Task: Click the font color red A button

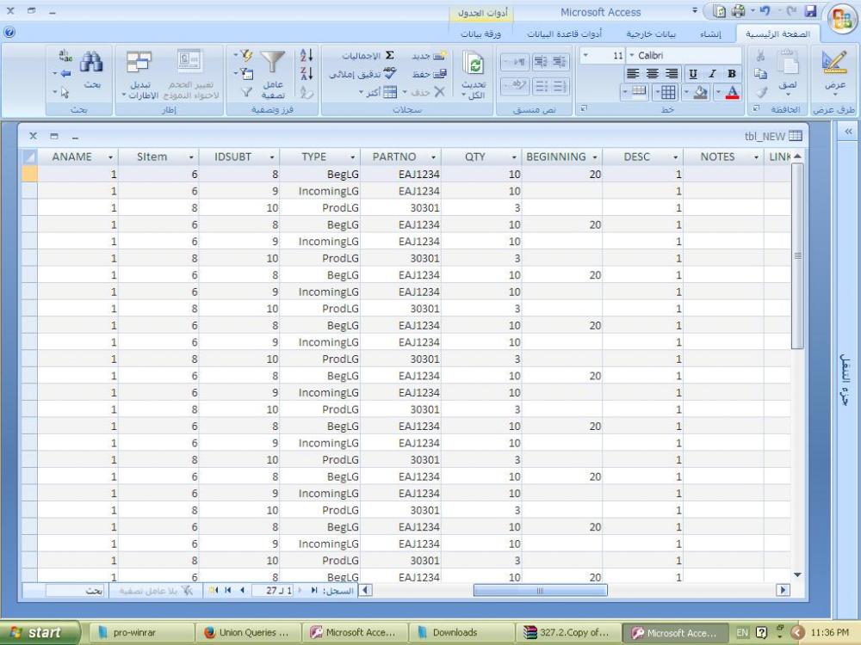Action: pyautogui.click(x=732, y=92)
